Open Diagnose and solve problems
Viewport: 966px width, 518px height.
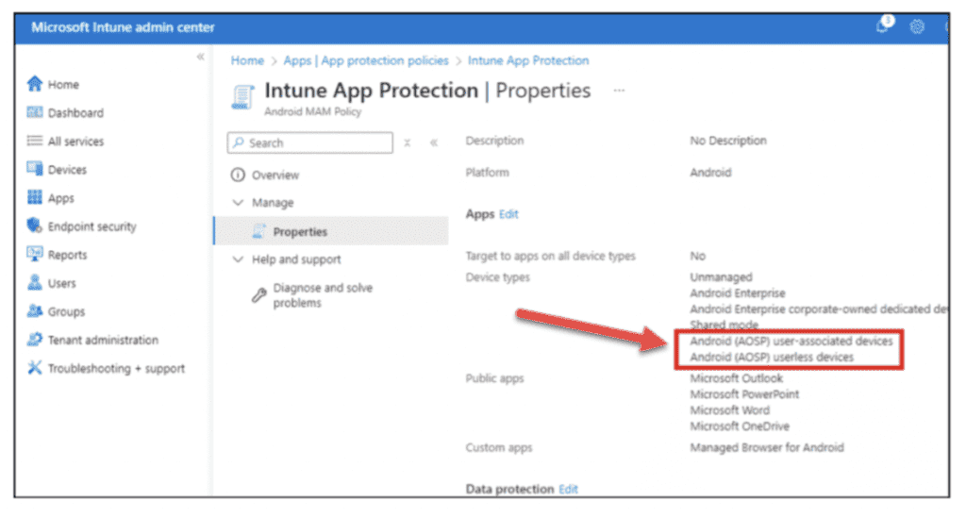click(x=323, y=295)
